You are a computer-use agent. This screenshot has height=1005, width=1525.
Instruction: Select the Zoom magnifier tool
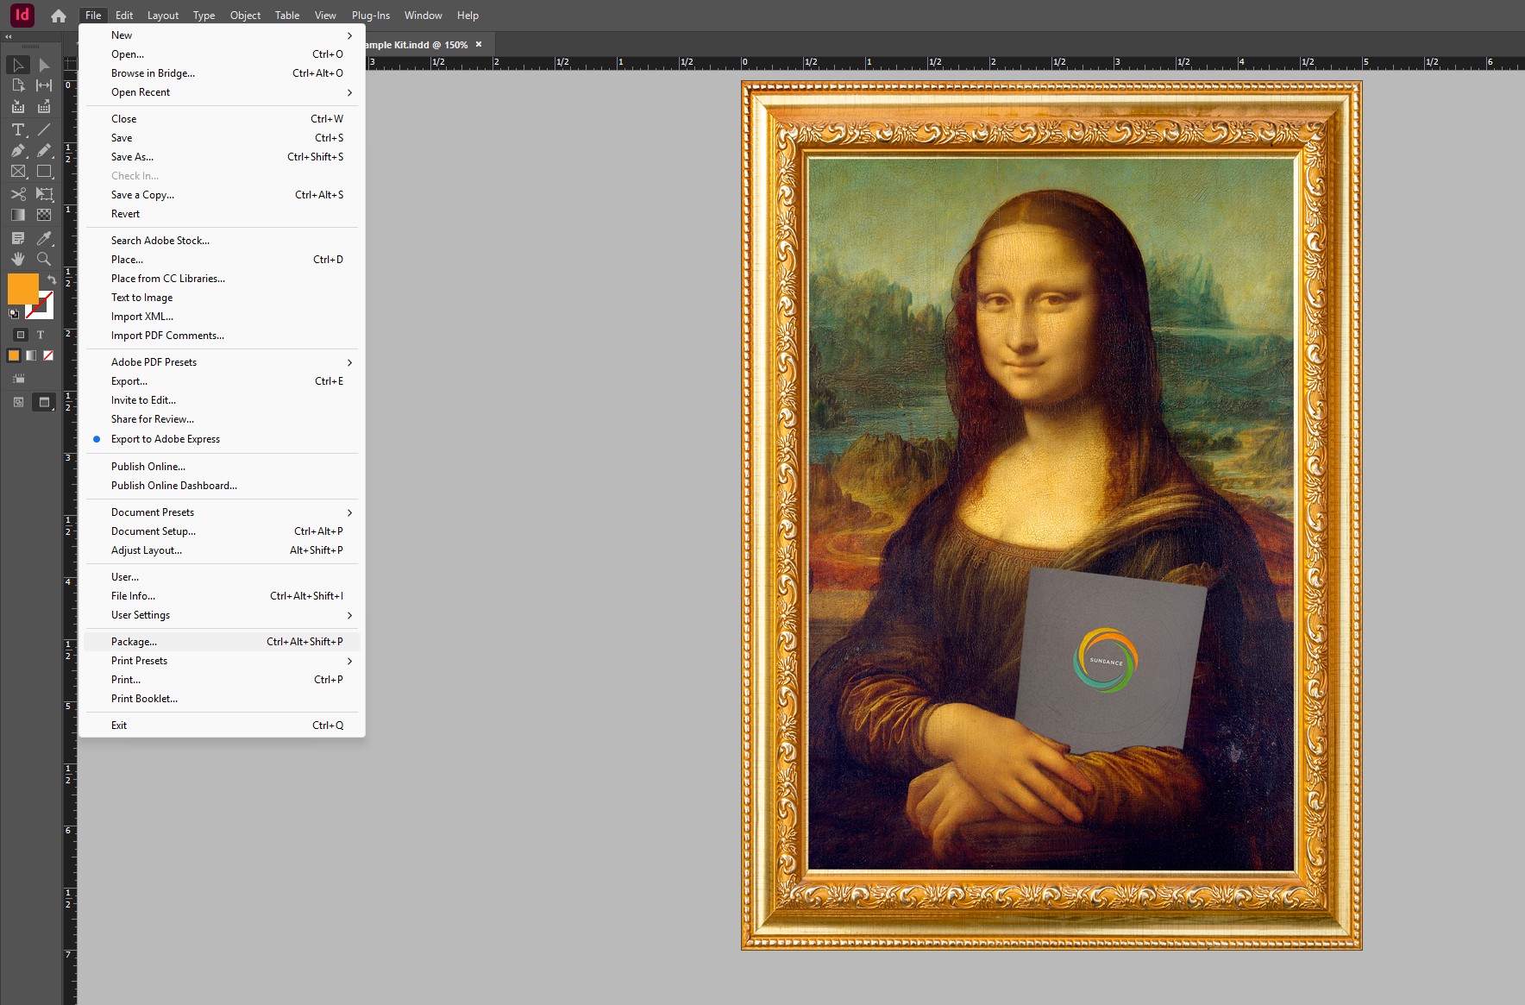coord(44,259)
